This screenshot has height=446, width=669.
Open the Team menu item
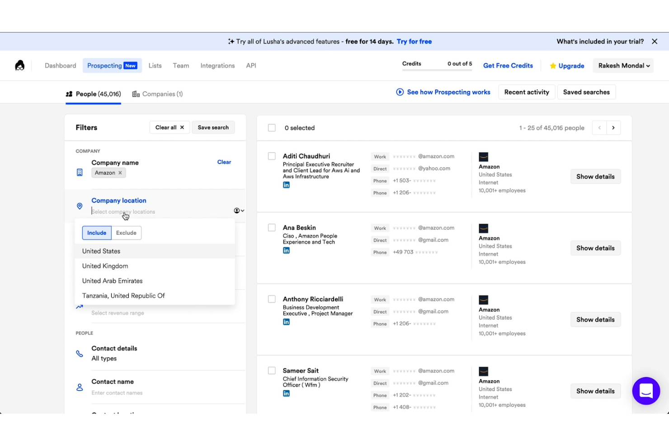[x=181, y=66]
